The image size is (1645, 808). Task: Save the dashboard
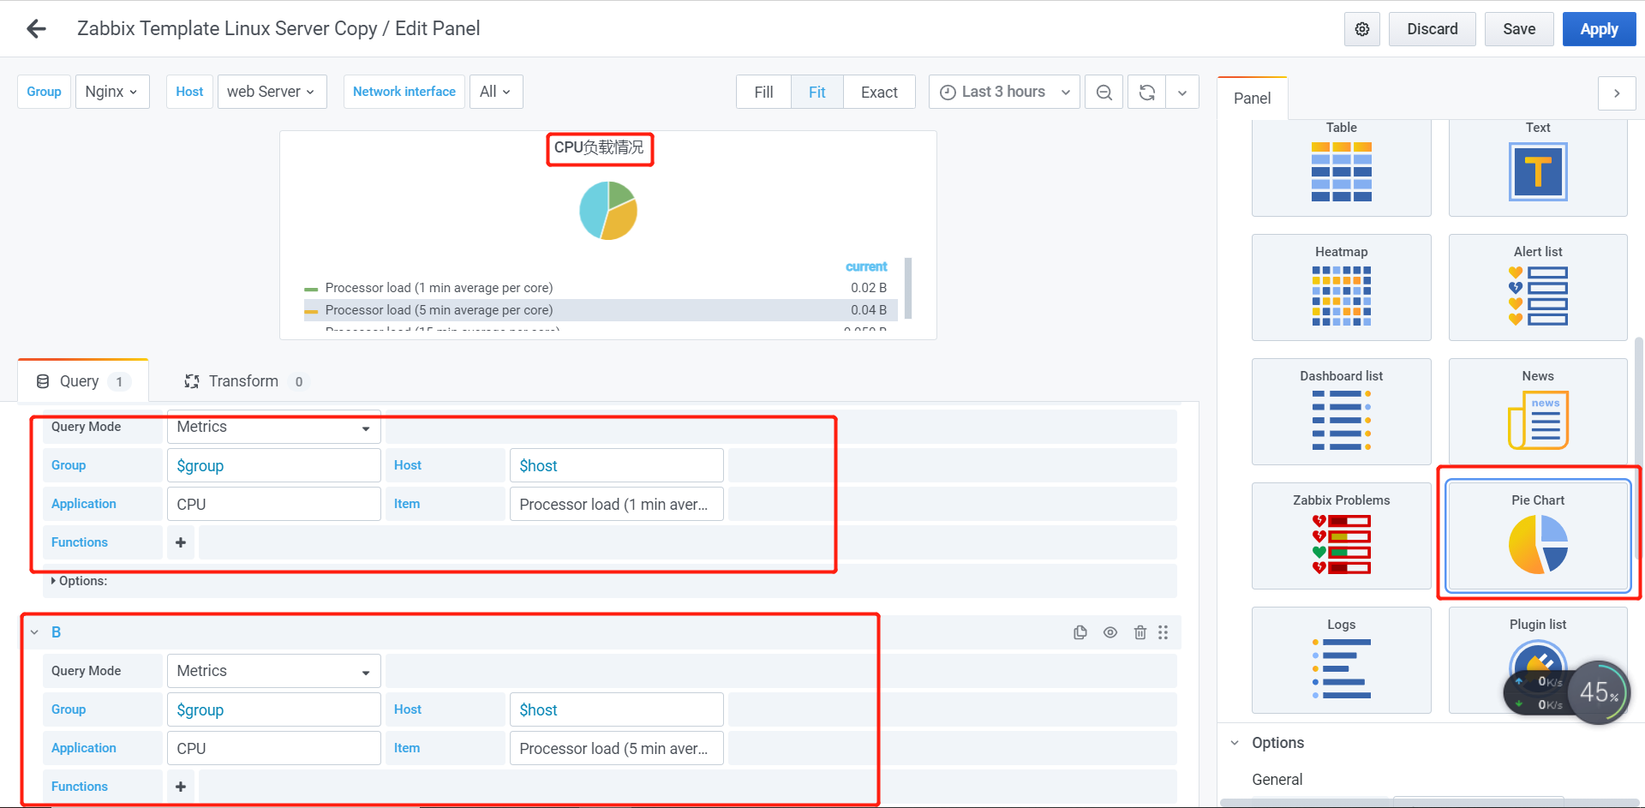pos(1519,29)
